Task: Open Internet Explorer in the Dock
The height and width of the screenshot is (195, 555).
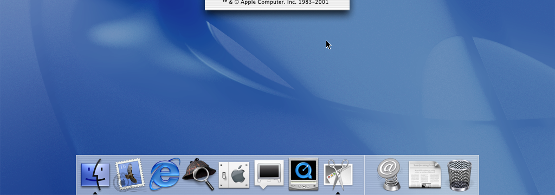Action: (x=165, y=174)
